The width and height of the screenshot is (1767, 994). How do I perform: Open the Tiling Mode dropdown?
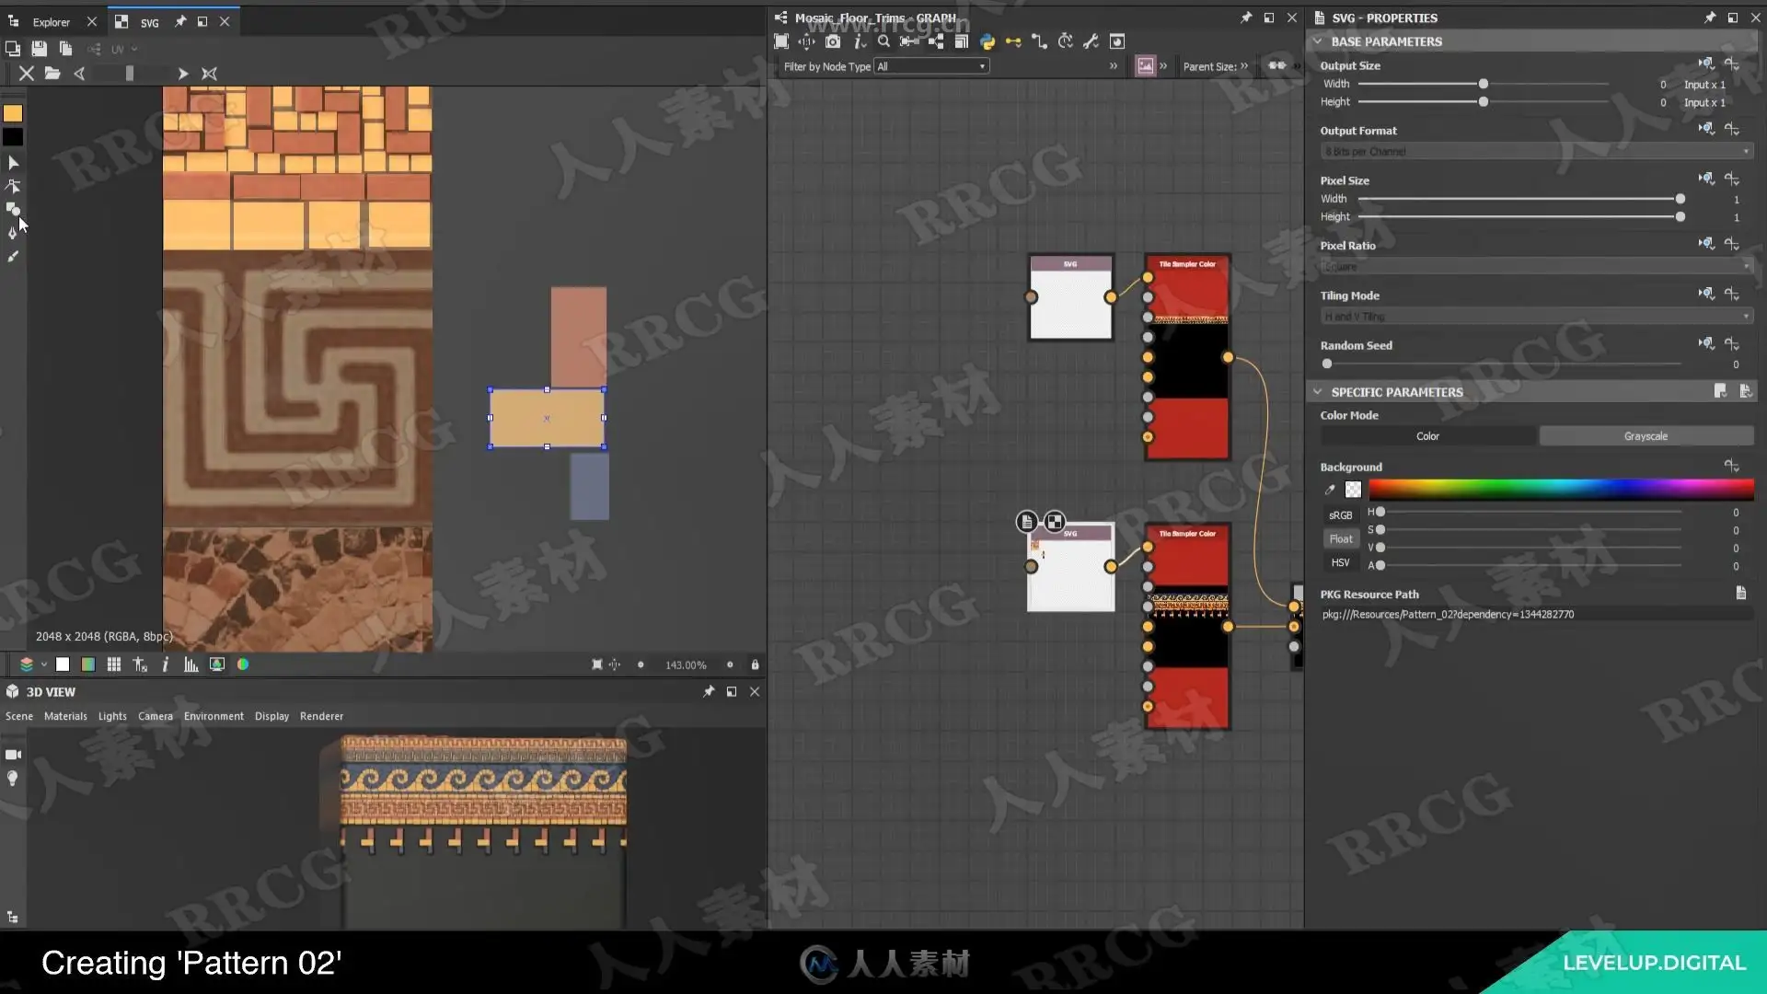point(1535,317)
